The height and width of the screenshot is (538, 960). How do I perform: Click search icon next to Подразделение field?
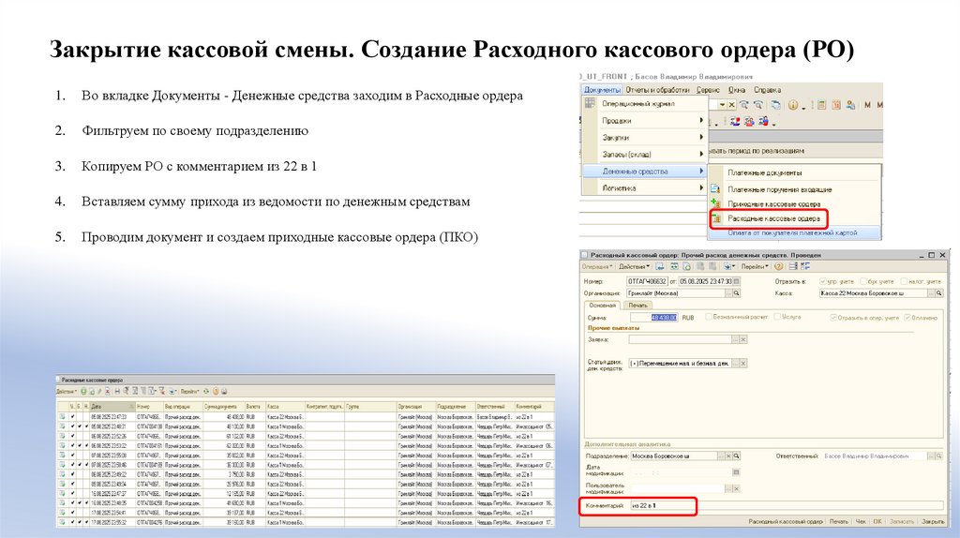click(737, 456)
